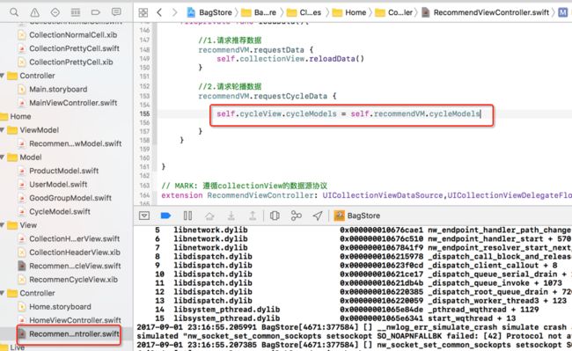The height and width of the screenshot is (351, 572).
Task: Click the cycleModels assignment code line
Action: click(x=348, y=114)
